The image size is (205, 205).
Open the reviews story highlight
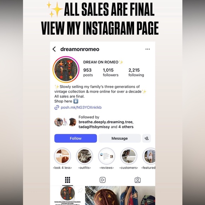(x=106, y=156)
